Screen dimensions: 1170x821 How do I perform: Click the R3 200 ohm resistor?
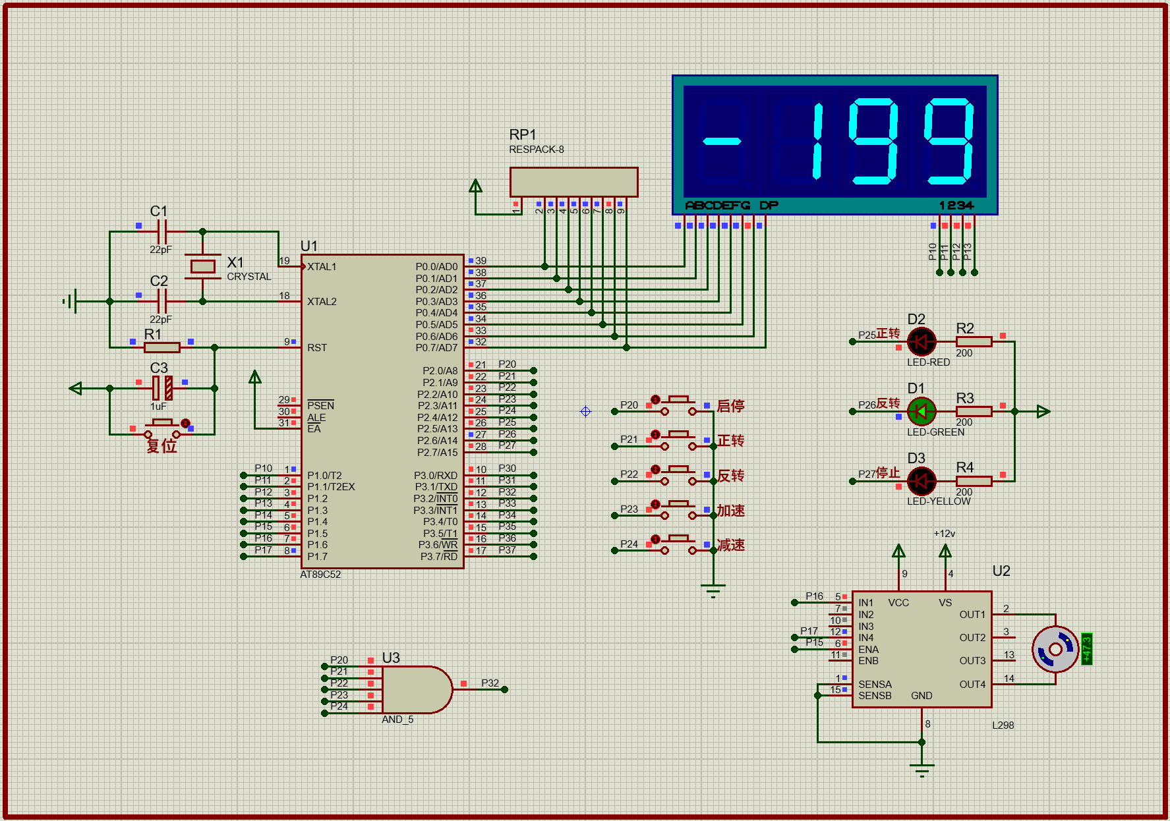(x=974, y=411)
